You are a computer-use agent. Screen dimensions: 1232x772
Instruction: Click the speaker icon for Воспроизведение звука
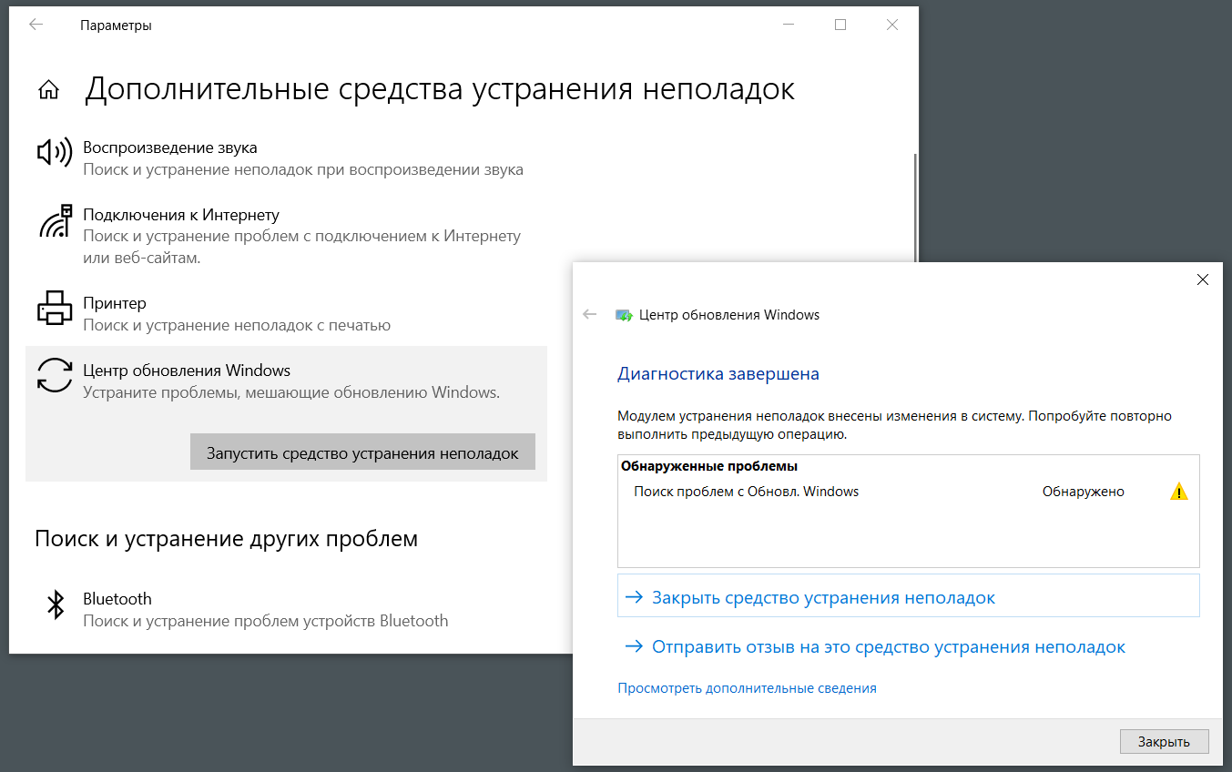click(54, 153)
